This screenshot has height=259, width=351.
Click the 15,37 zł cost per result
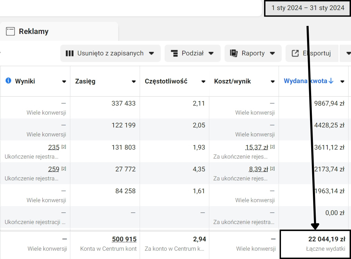click(x=257, y=148)
